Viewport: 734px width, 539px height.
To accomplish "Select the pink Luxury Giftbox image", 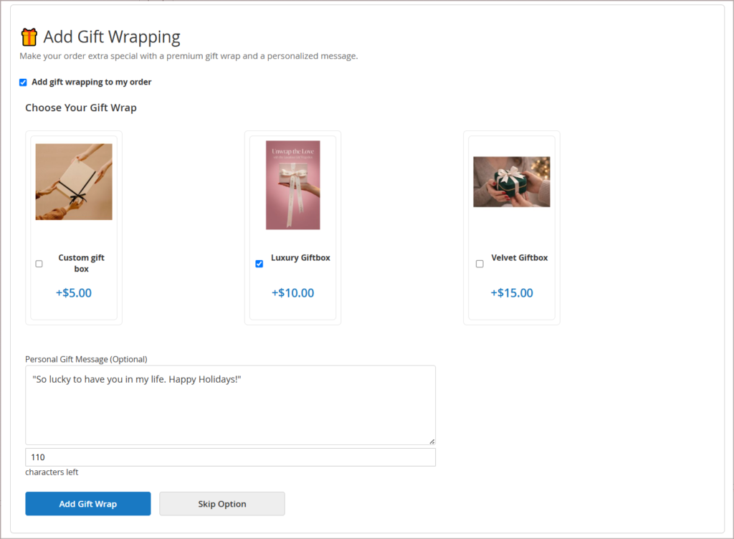I will (x=293, y=185).
